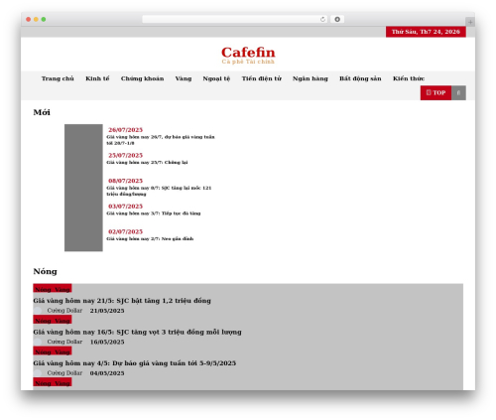The width and height of the screenshot is (496, 420).
Task: Open article Giá vàng hôm nay 8/7
Action: [x=159, y=191]
